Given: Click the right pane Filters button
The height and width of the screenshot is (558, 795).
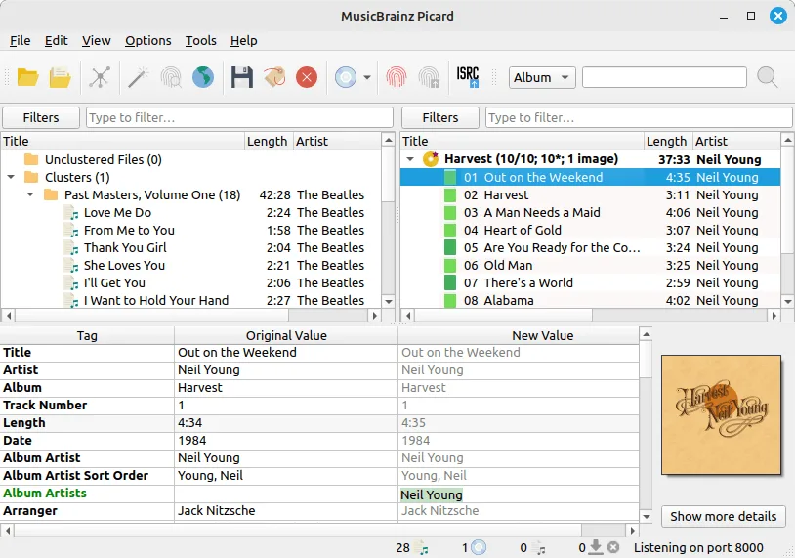Looking at the screenshot, I should [440, 117].
